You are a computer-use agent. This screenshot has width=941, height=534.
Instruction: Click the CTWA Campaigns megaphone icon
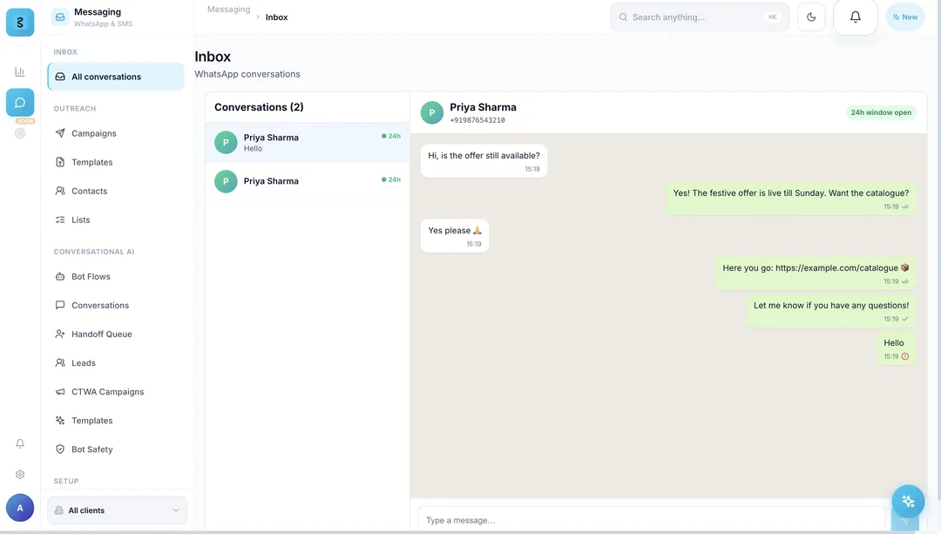(x=60, y=392)
